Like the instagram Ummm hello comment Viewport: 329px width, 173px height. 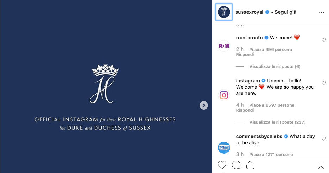[324, 83]
